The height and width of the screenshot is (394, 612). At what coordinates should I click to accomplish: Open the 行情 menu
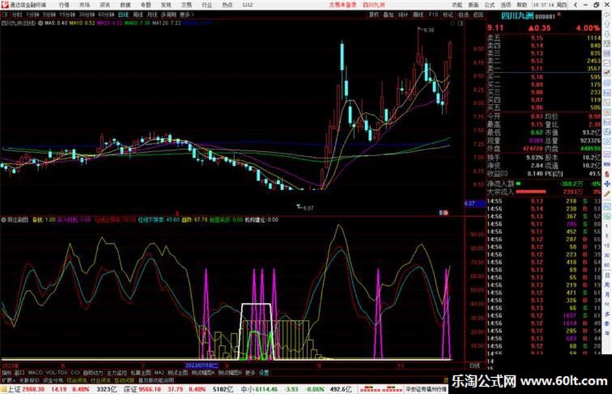(64, 5)
